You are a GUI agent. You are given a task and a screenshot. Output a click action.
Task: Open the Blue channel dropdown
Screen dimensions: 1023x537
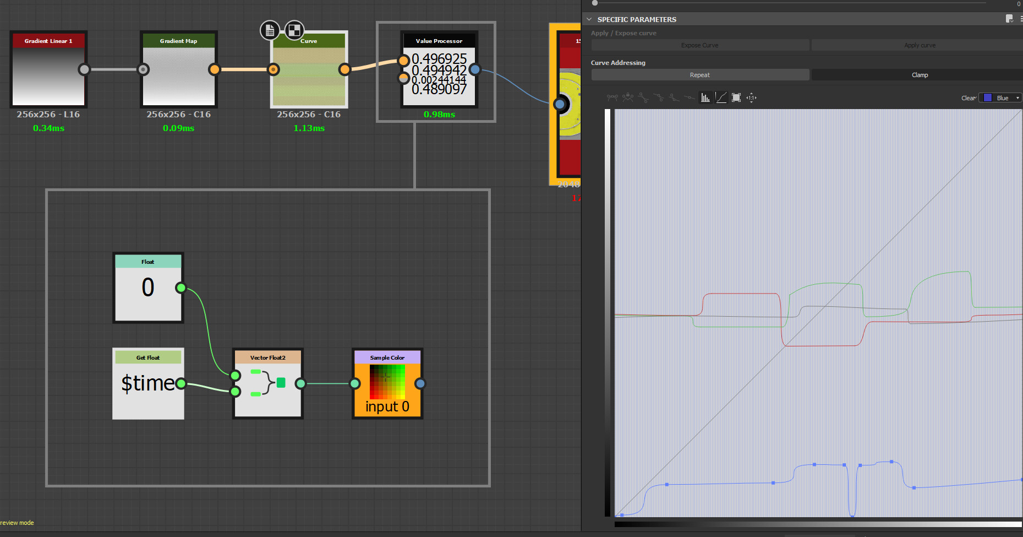(1001, 98)
